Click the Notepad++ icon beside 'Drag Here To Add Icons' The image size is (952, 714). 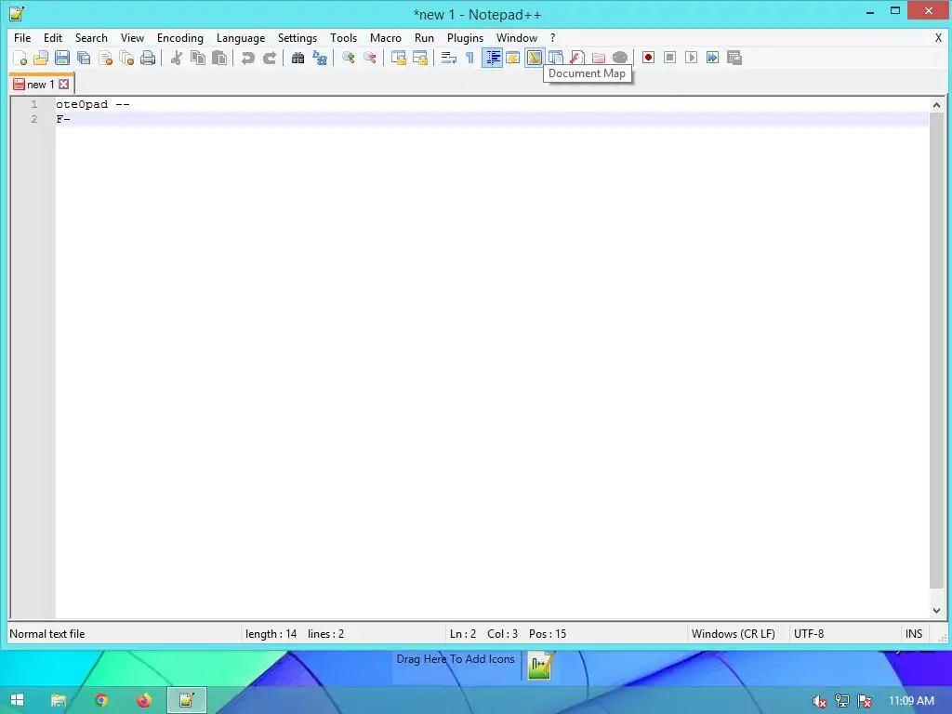coord(539,666)
